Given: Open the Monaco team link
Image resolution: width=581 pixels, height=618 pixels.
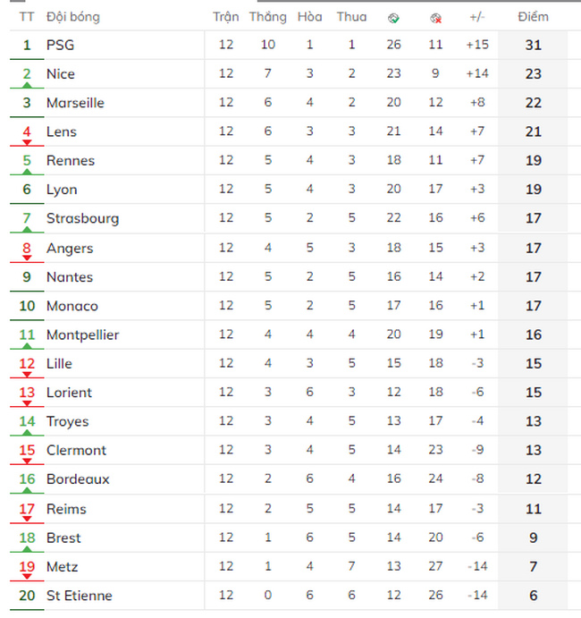Looking at the screenshot, I should pos(72,306).
